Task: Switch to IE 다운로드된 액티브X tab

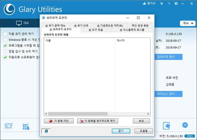Action: [110, 26]
